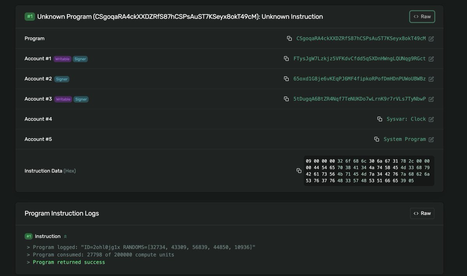Open Program address link CSgoqaRA4ck
The image size is (467, 276).
361,38
